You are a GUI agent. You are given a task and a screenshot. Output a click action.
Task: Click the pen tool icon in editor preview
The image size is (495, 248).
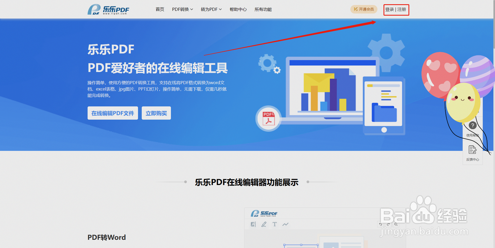[264, 224]
